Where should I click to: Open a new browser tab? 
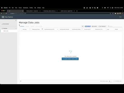pyautogui.click(x=77, y=11)
